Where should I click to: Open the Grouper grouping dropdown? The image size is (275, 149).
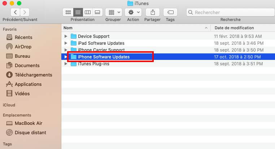click(x=114, y=12)
